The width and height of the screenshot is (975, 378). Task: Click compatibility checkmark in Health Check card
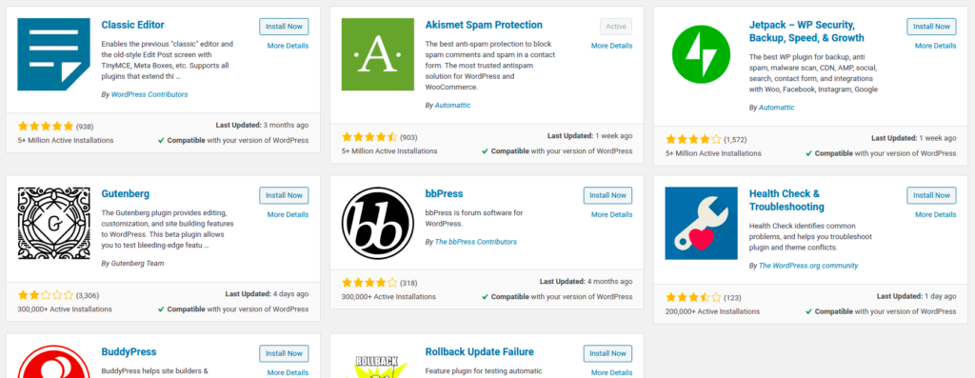pyautogui.click(x=808, y=311)
